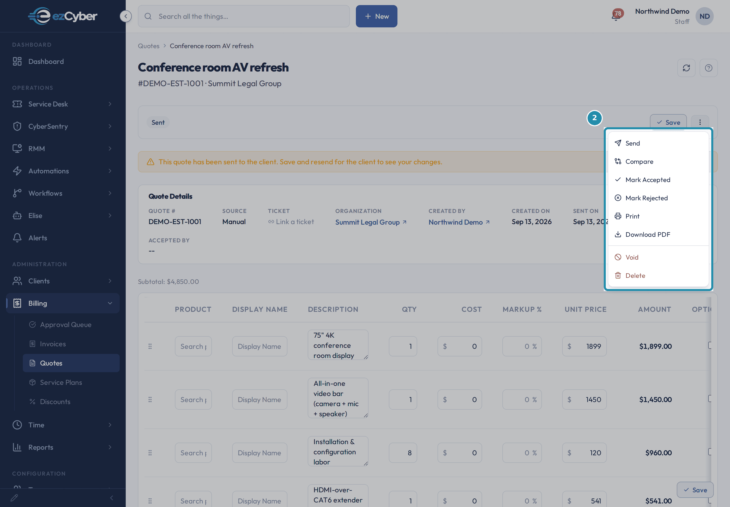Select Void in the actions menu
This screenshot has height=507, width=730.
[658, 257]
